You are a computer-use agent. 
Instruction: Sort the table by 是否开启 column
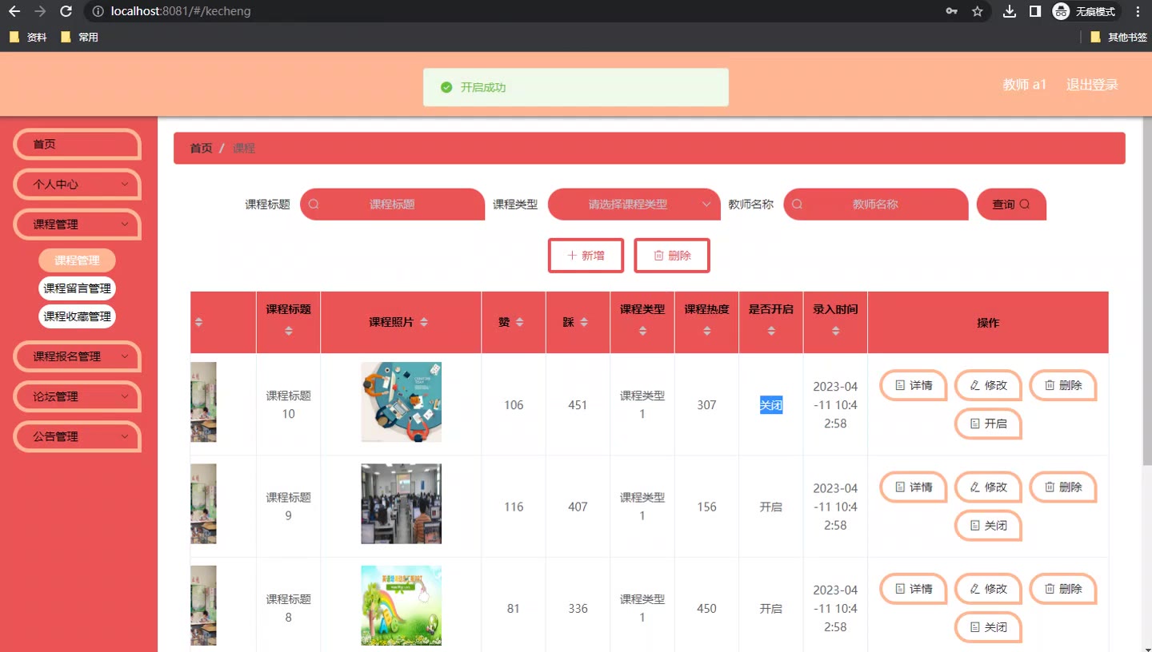(771, 331)
